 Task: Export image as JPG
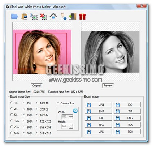(98, 104)
